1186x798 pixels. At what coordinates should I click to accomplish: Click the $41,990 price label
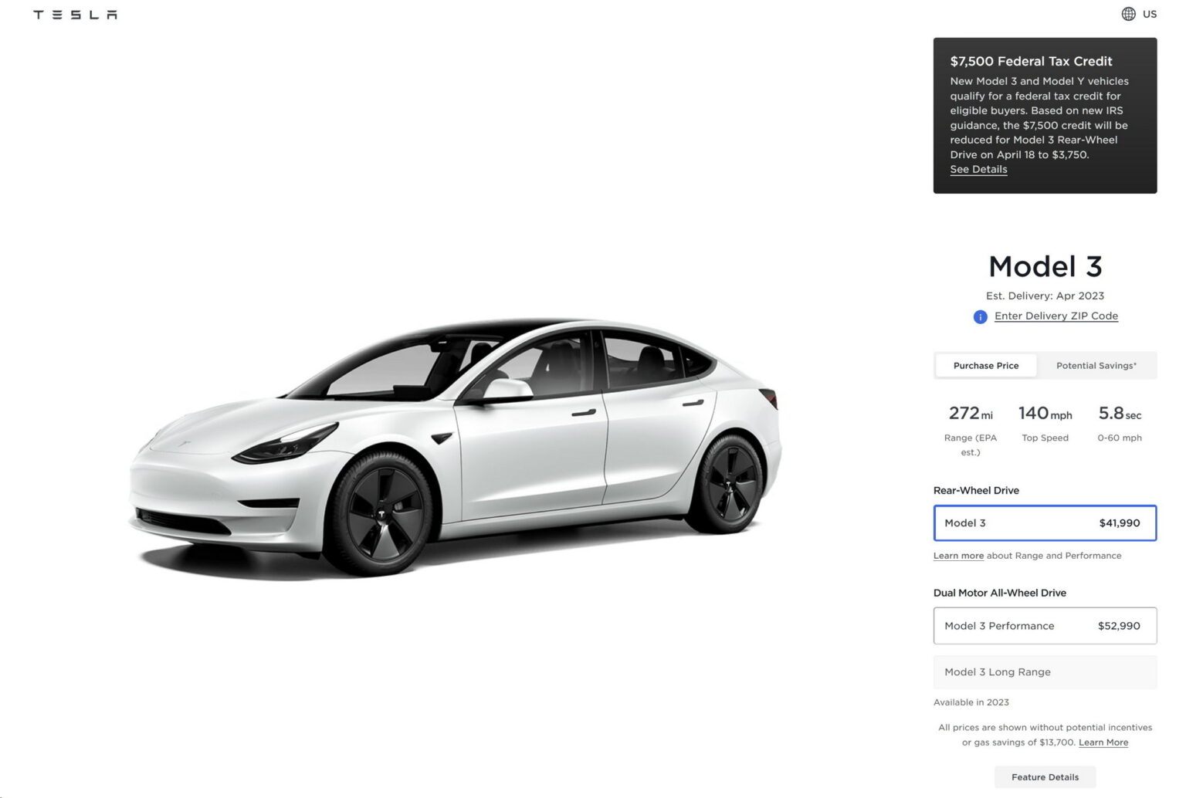coord(1119,523)
